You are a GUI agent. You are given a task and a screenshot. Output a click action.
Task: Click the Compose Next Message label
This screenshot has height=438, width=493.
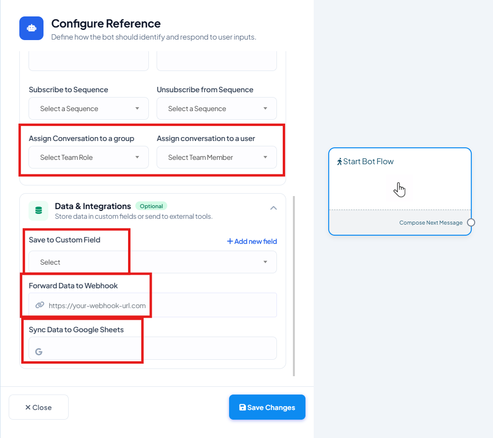(x=431, y=223)
